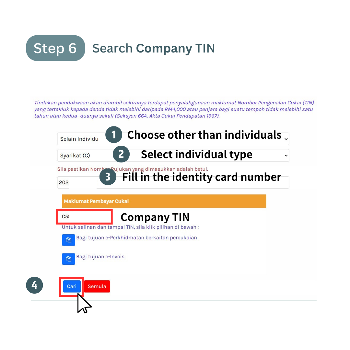Click 'Bagi tujuan e-Perkhidmatan berkaitan percukaian' text
The width and height of the screenshot is (350, 350).
pos(137,238)
